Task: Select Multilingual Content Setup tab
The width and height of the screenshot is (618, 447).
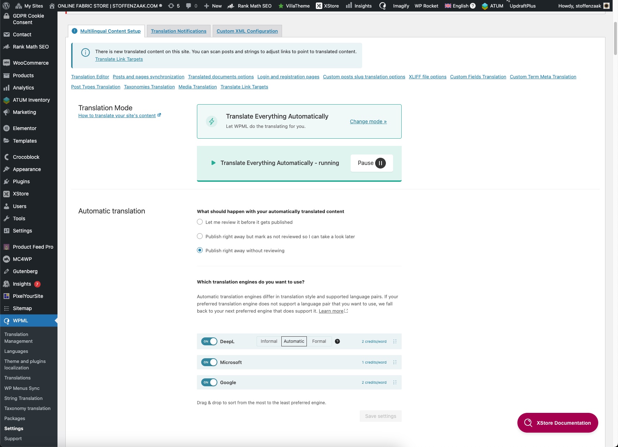Action: pyautogui.click(x=110, y=31)
